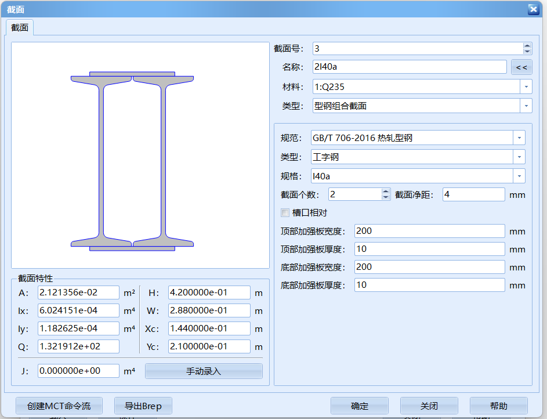Increase 截面个数 with the spinner up arrow

[x=385, y=192]
